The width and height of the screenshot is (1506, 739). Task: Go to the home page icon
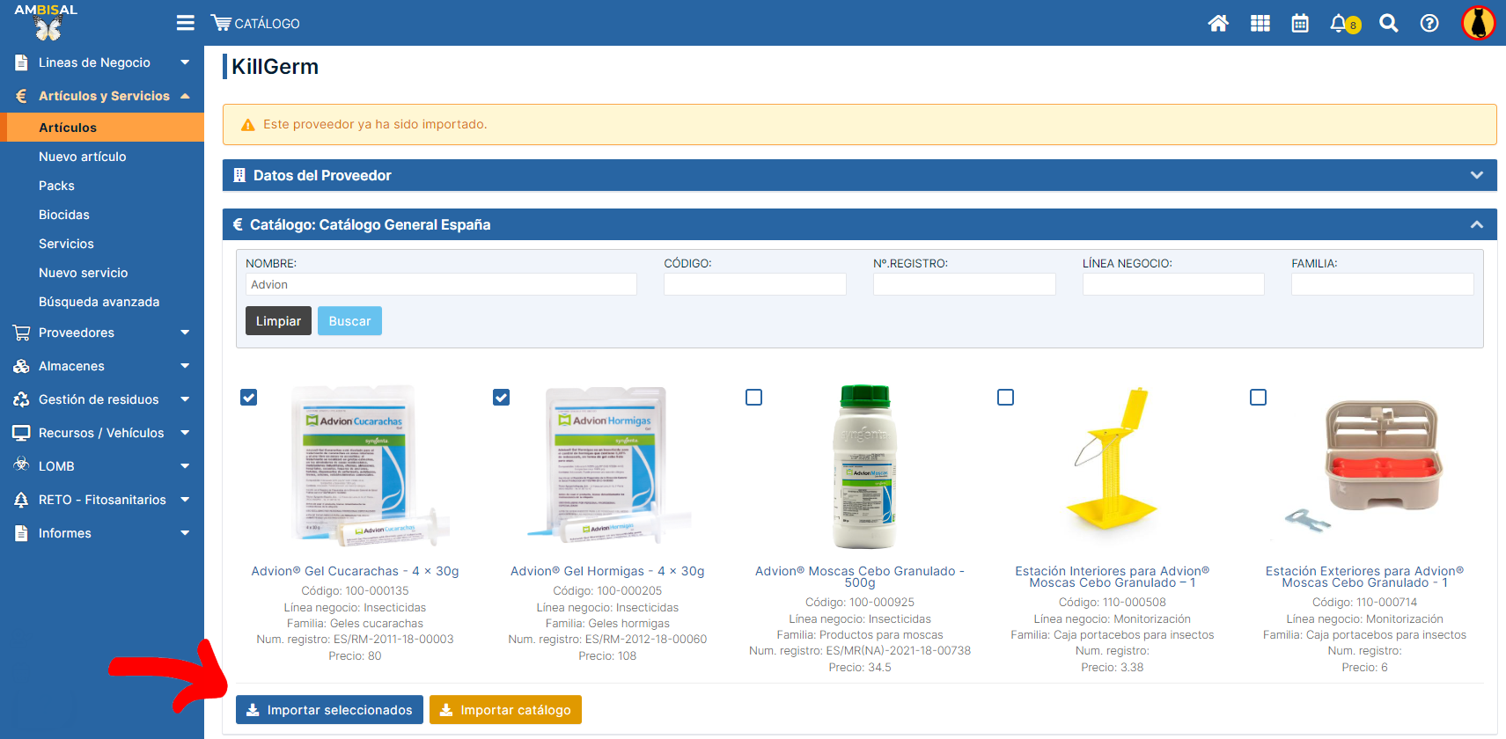click(1218, 24)
